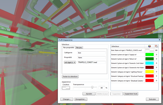The width and height of the screenshot is (163, 105).
Task: Click the transparency value 80 in first row
Action: (x=156, y=50)
